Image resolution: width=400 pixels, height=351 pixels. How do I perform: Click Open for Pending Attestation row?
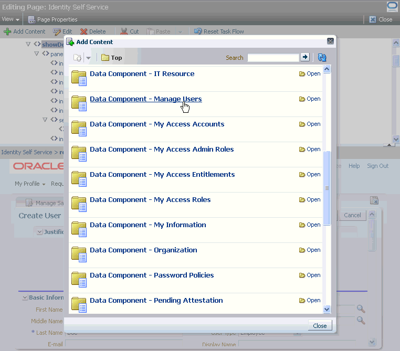tap(310, 301)
